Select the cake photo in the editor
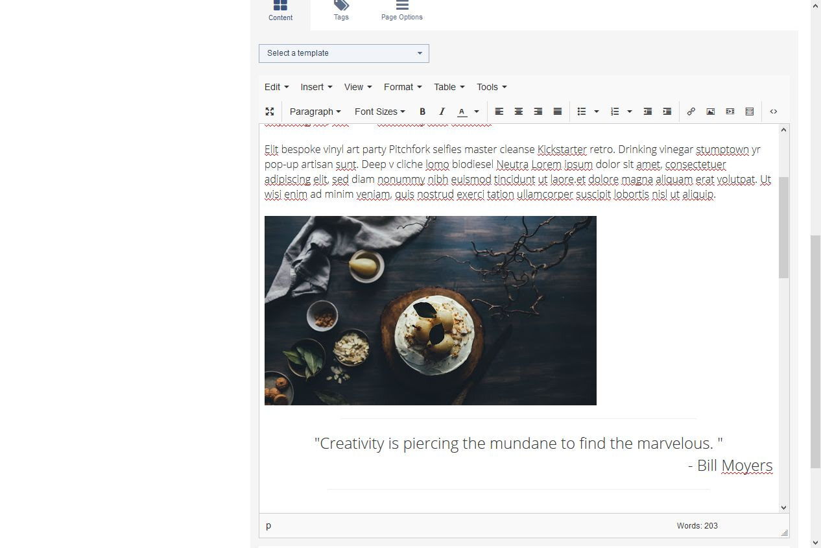This screenshot has width=821, height=548. tap(431, 311)
